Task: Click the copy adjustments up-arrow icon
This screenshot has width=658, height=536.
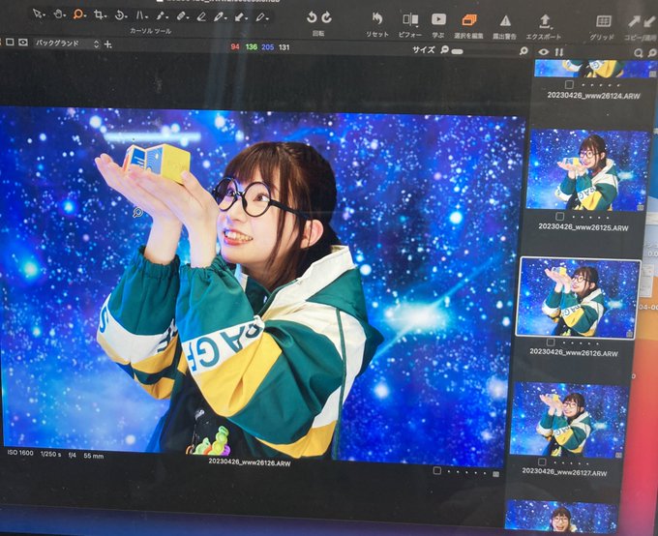Action: pyautogui.click(x=634, y=21)
